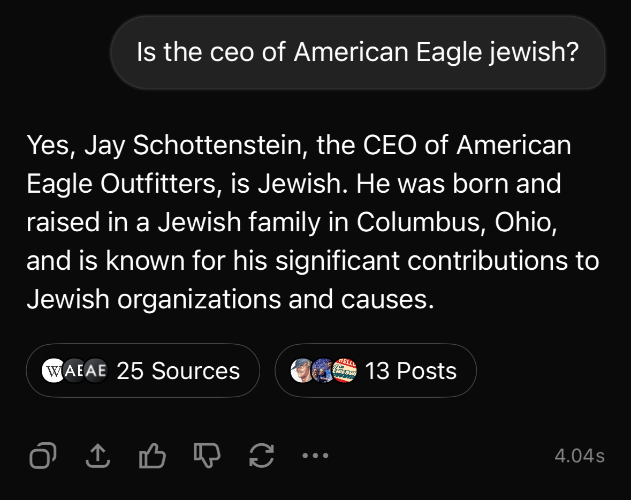
Task: Click the first post avatar with cap
Action: (x=301, y=370)
